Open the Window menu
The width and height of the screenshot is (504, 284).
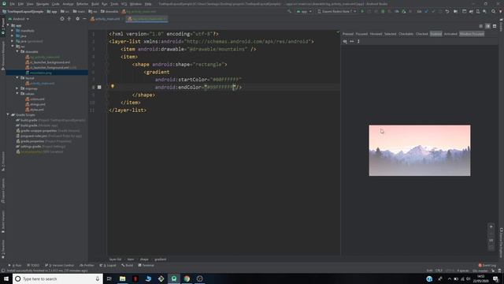point(135,4)
